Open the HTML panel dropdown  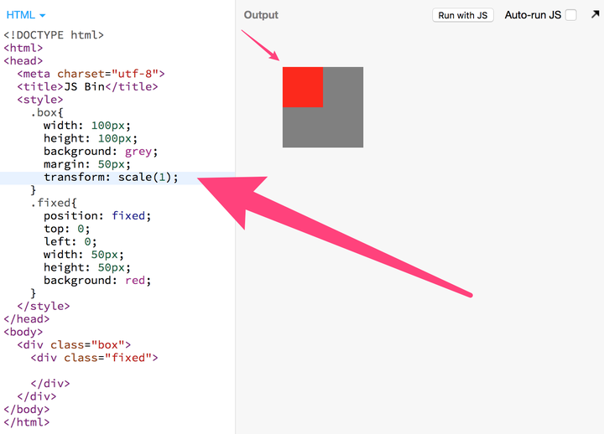(x=26, y=15)
